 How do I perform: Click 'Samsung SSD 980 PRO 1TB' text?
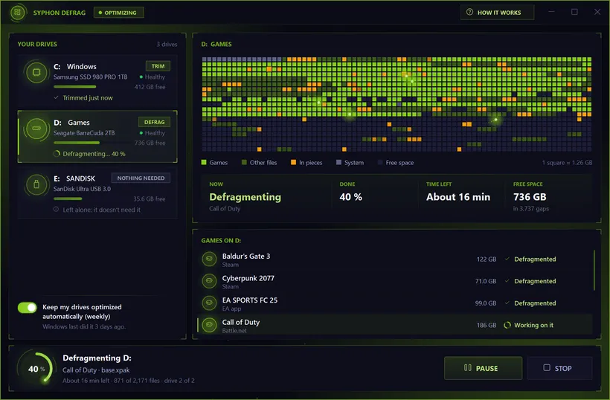click(90, 77)
